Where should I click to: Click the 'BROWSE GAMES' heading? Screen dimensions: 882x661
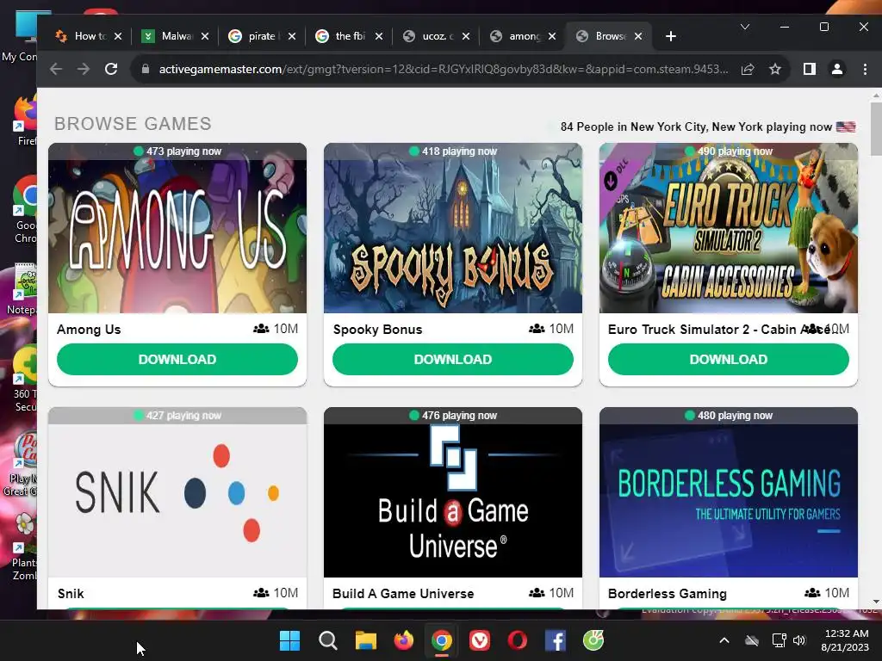coord(133,124)
